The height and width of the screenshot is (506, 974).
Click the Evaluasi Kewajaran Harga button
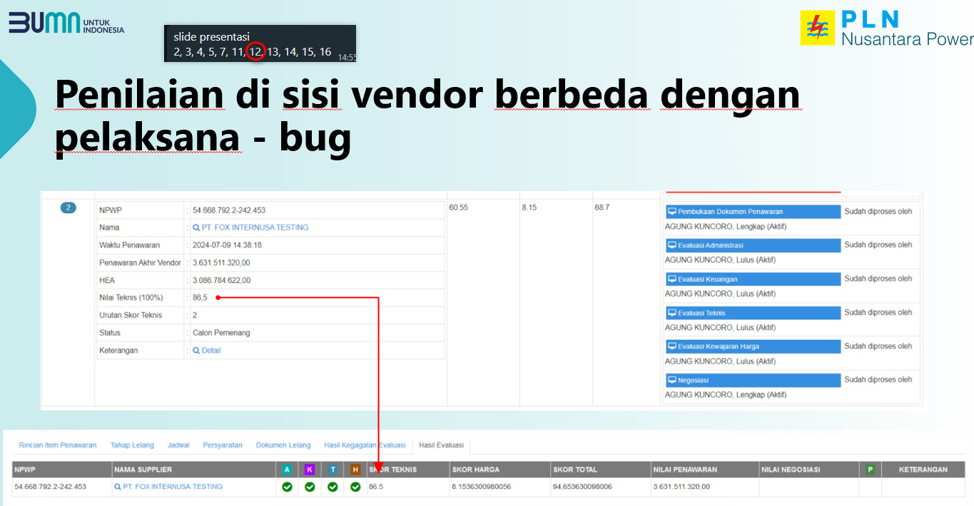point(753,346)
